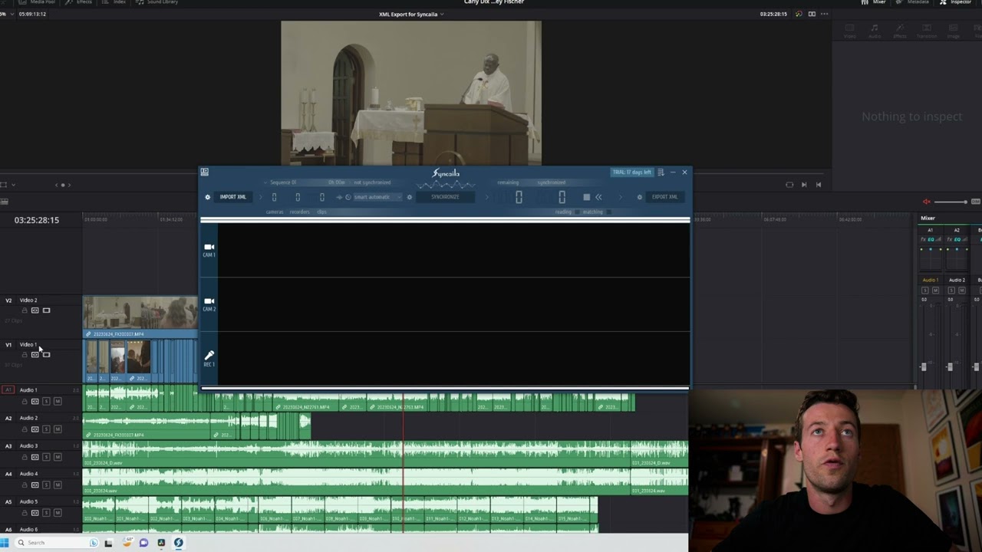982x552 pixels.
Task: Open the Index tab in top toolbar
Action: click(x=115, y=2)
